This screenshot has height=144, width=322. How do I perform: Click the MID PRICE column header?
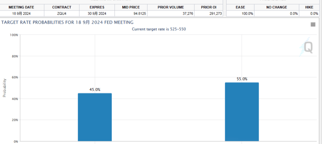point(131,7)
